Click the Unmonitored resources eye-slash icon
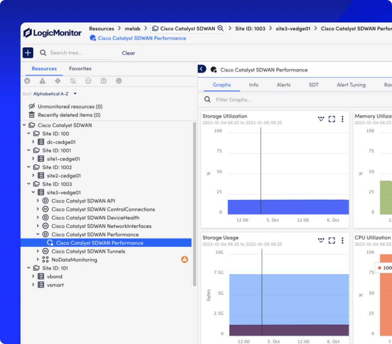The width and height of the screenshot is (392, 344). 31,106
